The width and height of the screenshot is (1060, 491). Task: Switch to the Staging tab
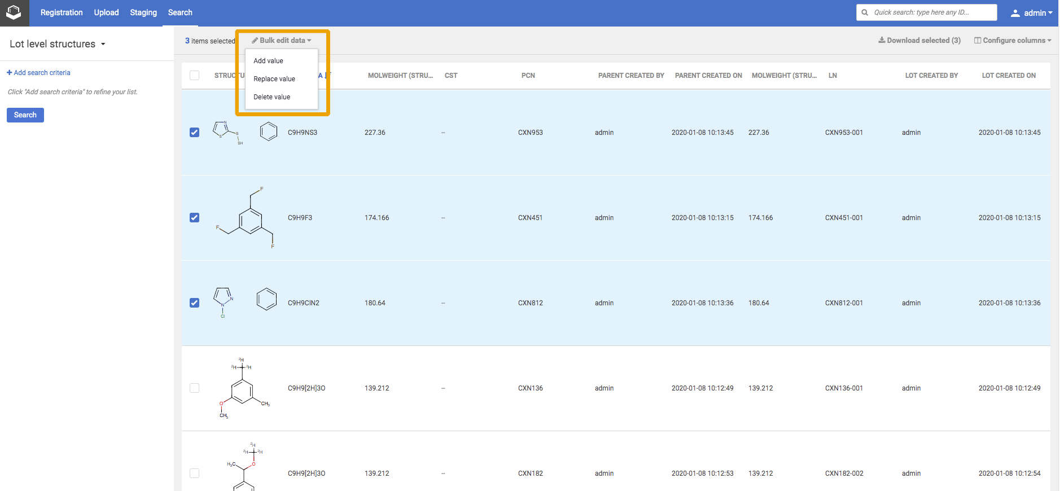point(143,12)
